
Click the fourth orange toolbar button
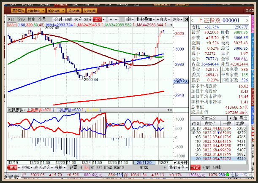(74, 11)
